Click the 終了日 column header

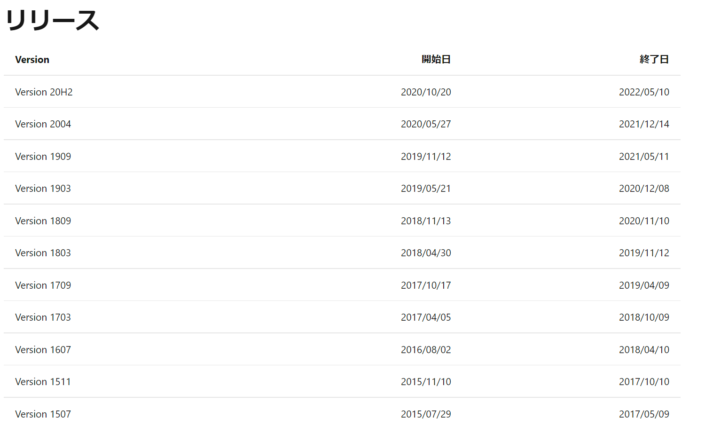[x=654, y=59]
